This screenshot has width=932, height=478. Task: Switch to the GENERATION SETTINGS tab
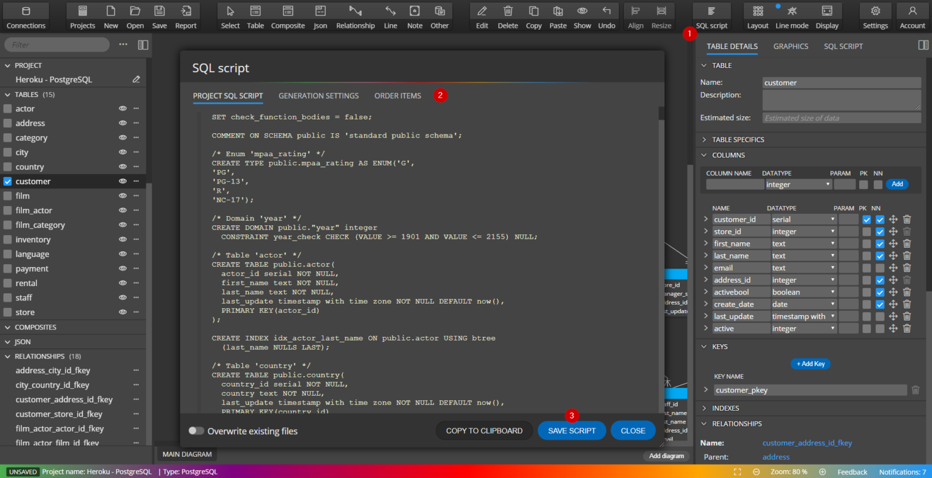click(x=319, y=96)
